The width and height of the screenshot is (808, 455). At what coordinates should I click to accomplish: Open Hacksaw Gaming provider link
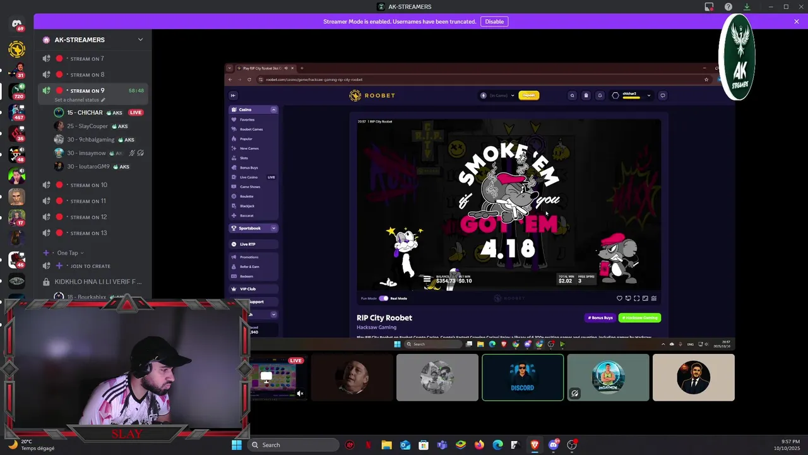[x=376, y=327]
